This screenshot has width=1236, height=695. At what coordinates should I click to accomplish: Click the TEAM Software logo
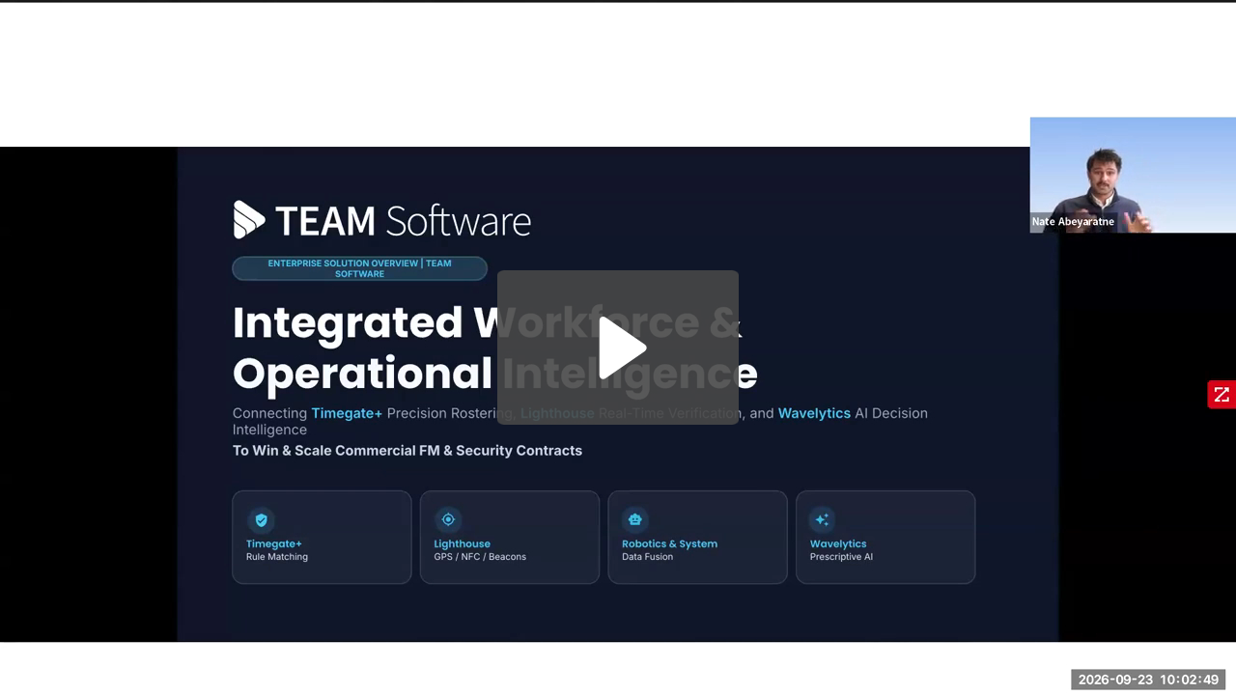pyautogui.click(x=382, y=220)
